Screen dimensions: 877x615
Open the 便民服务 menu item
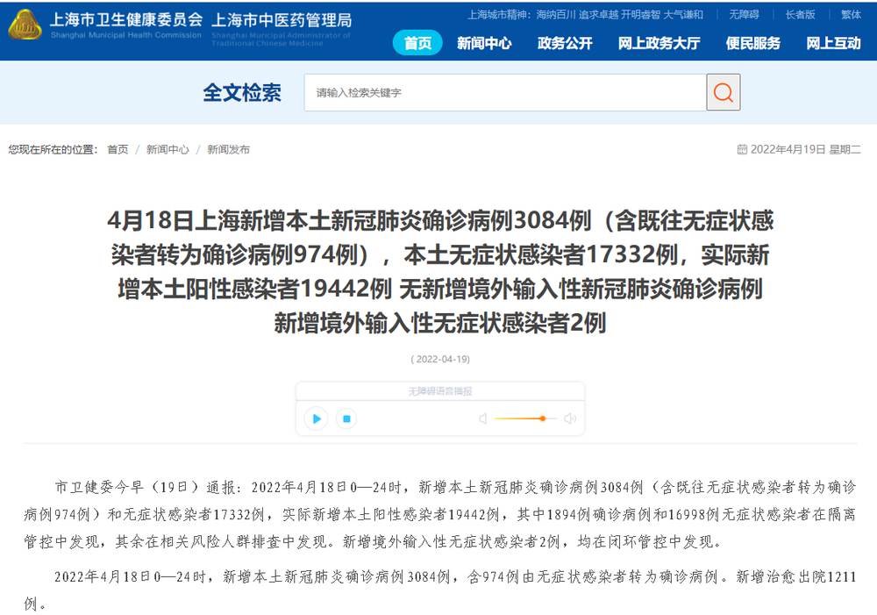752,43
